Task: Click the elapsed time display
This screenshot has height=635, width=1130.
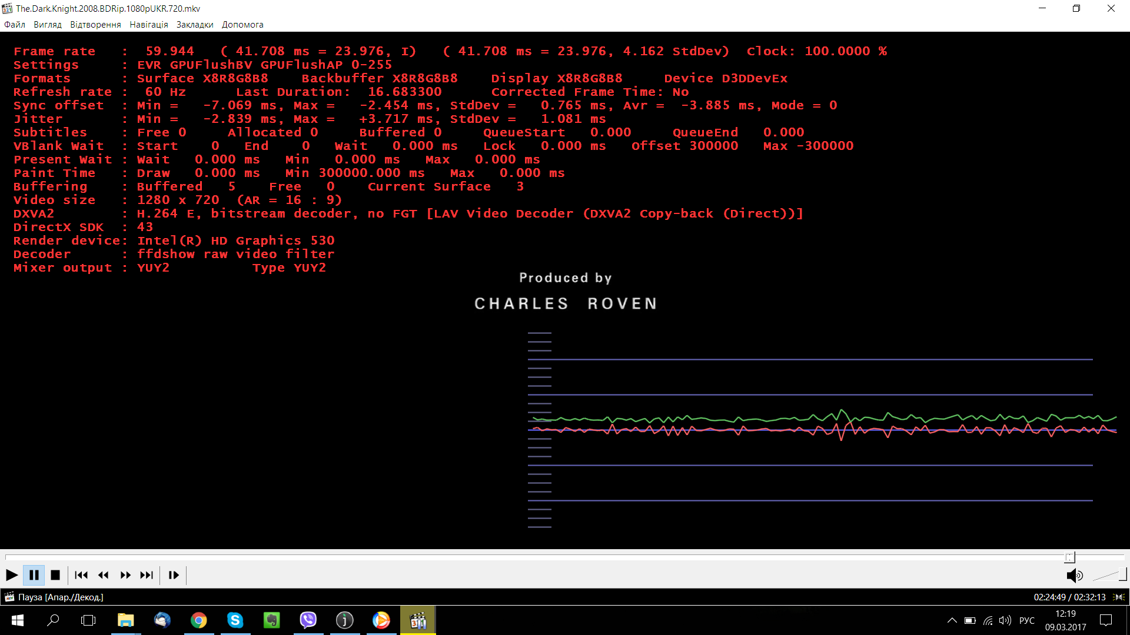Action: click(1049, 597)
